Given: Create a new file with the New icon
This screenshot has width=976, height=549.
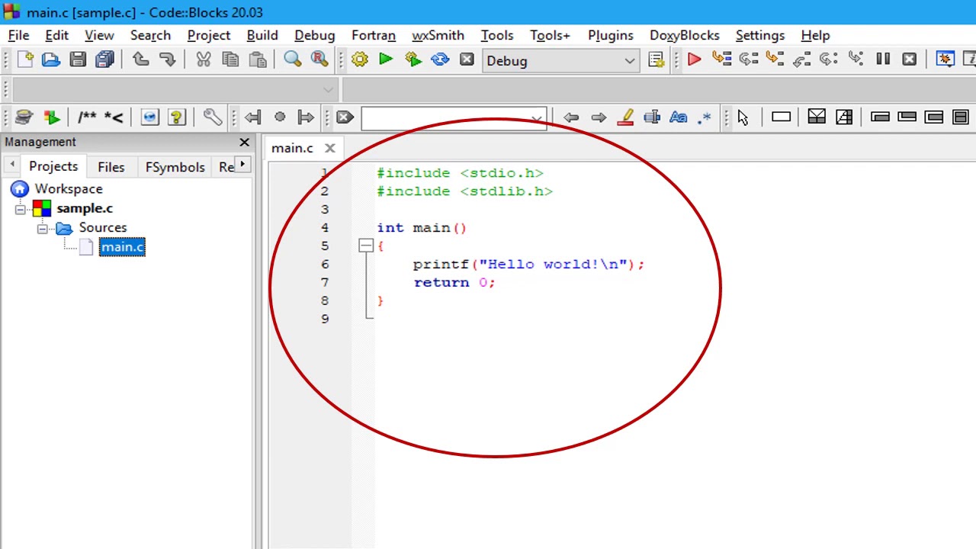Looking at the screenshot, I should click(25, 60).
